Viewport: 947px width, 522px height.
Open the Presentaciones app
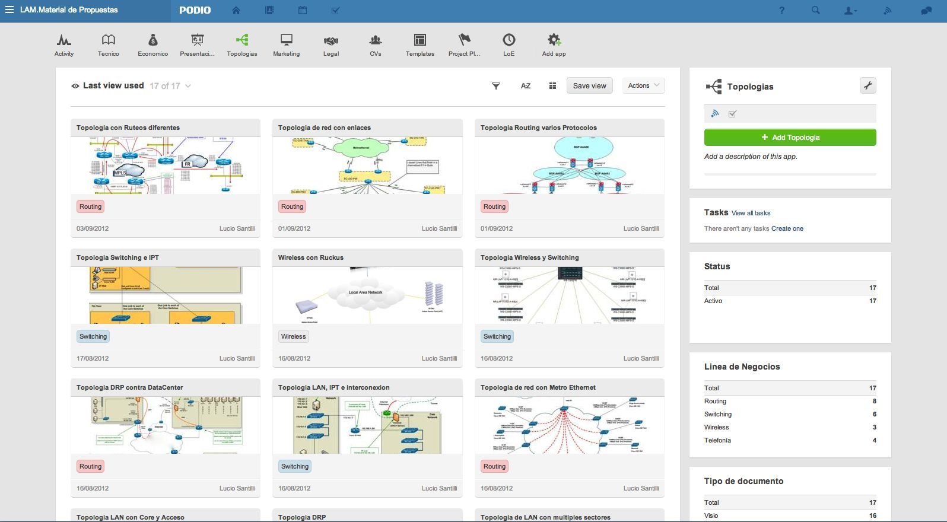point(198,45)
